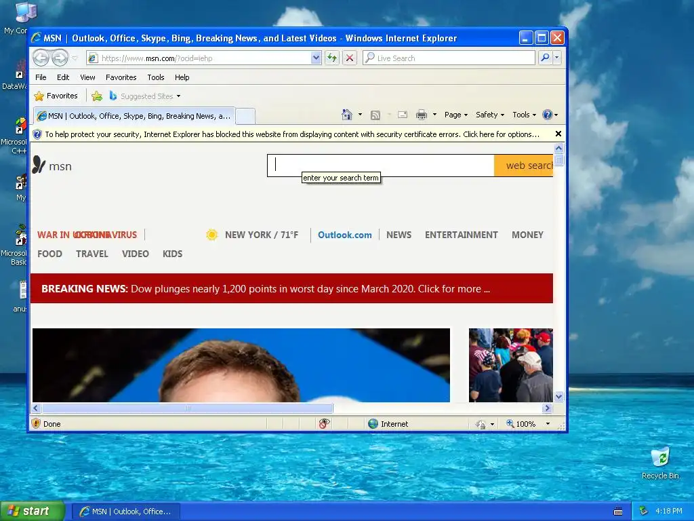This screenshot has width=694, height=521.
Task: Open the MONEY section link
Action: pos(527,235)
